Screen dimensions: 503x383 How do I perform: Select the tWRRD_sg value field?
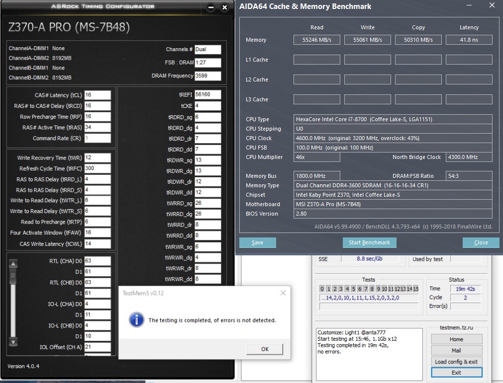click(x=208, y=203)
